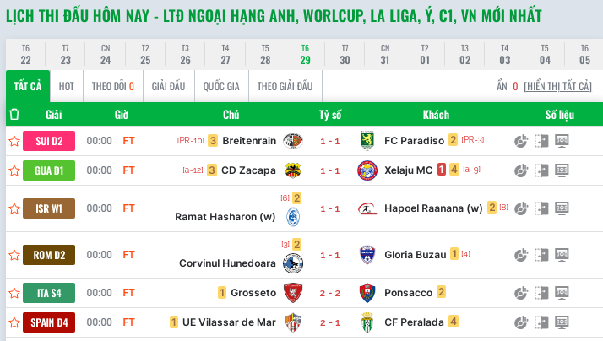Expand the Giải đấu filter

point(168,86)
